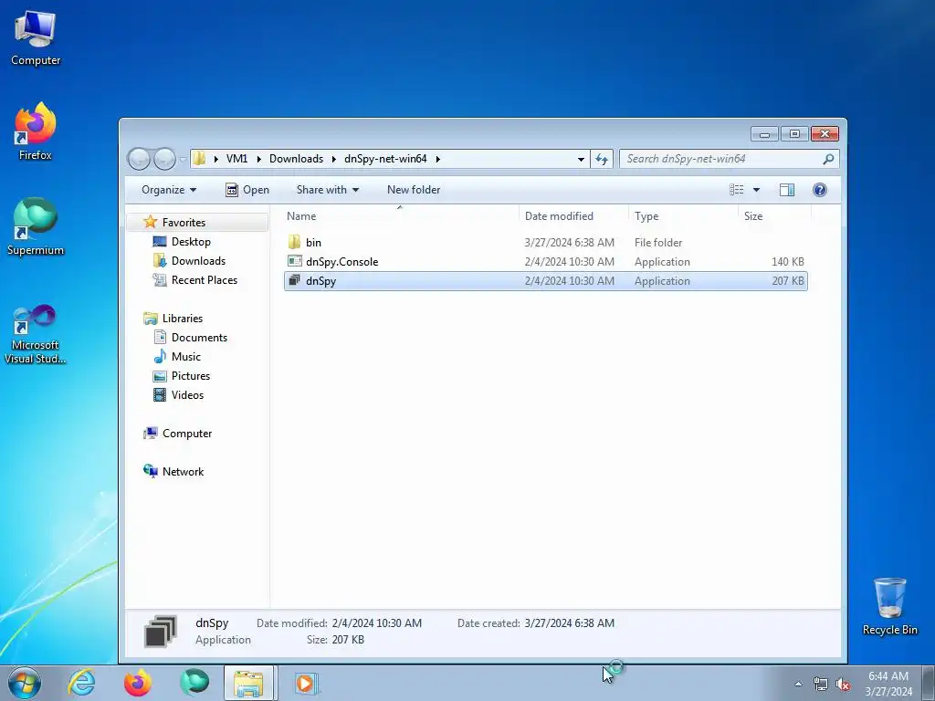Click the bin folder icon
The image size is (935, 701).
pos(294,242)
